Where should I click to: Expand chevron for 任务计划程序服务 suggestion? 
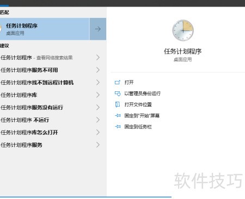click(98, 145)
